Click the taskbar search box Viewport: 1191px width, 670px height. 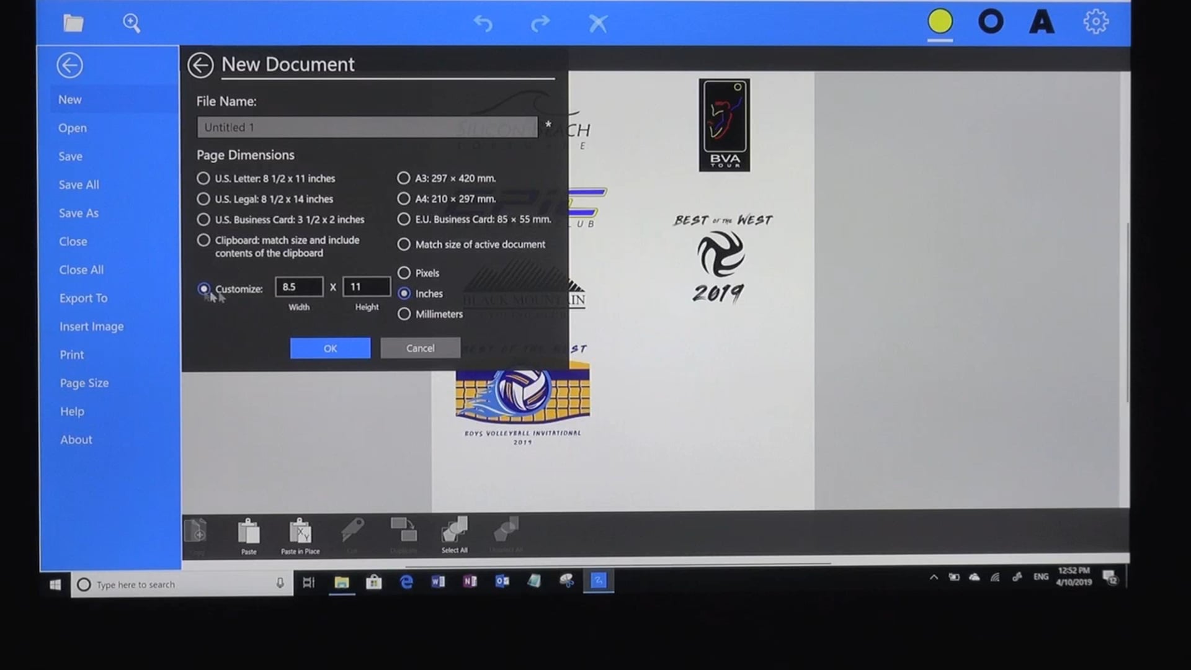pos(182,584)
